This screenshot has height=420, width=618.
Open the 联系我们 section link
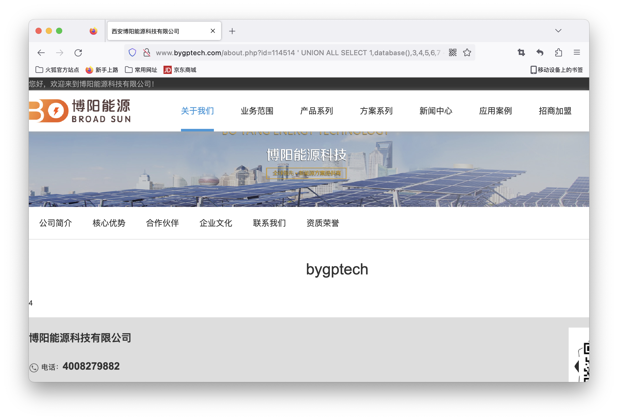coord(269,223)
